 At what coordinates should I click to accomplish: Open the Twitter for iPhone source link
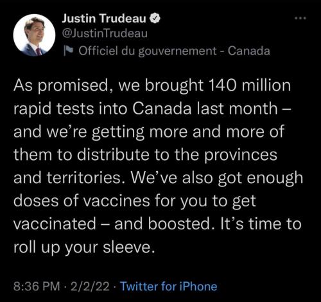(169, 287)
